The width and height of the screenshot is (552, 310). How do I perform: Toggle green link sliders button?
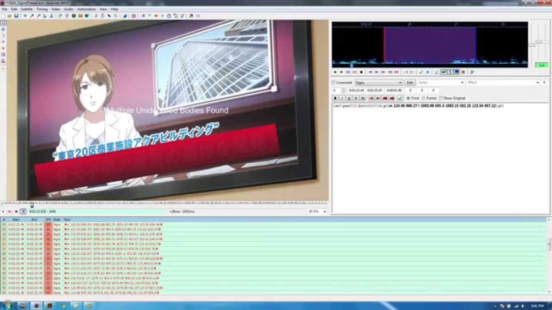(541, 65)
